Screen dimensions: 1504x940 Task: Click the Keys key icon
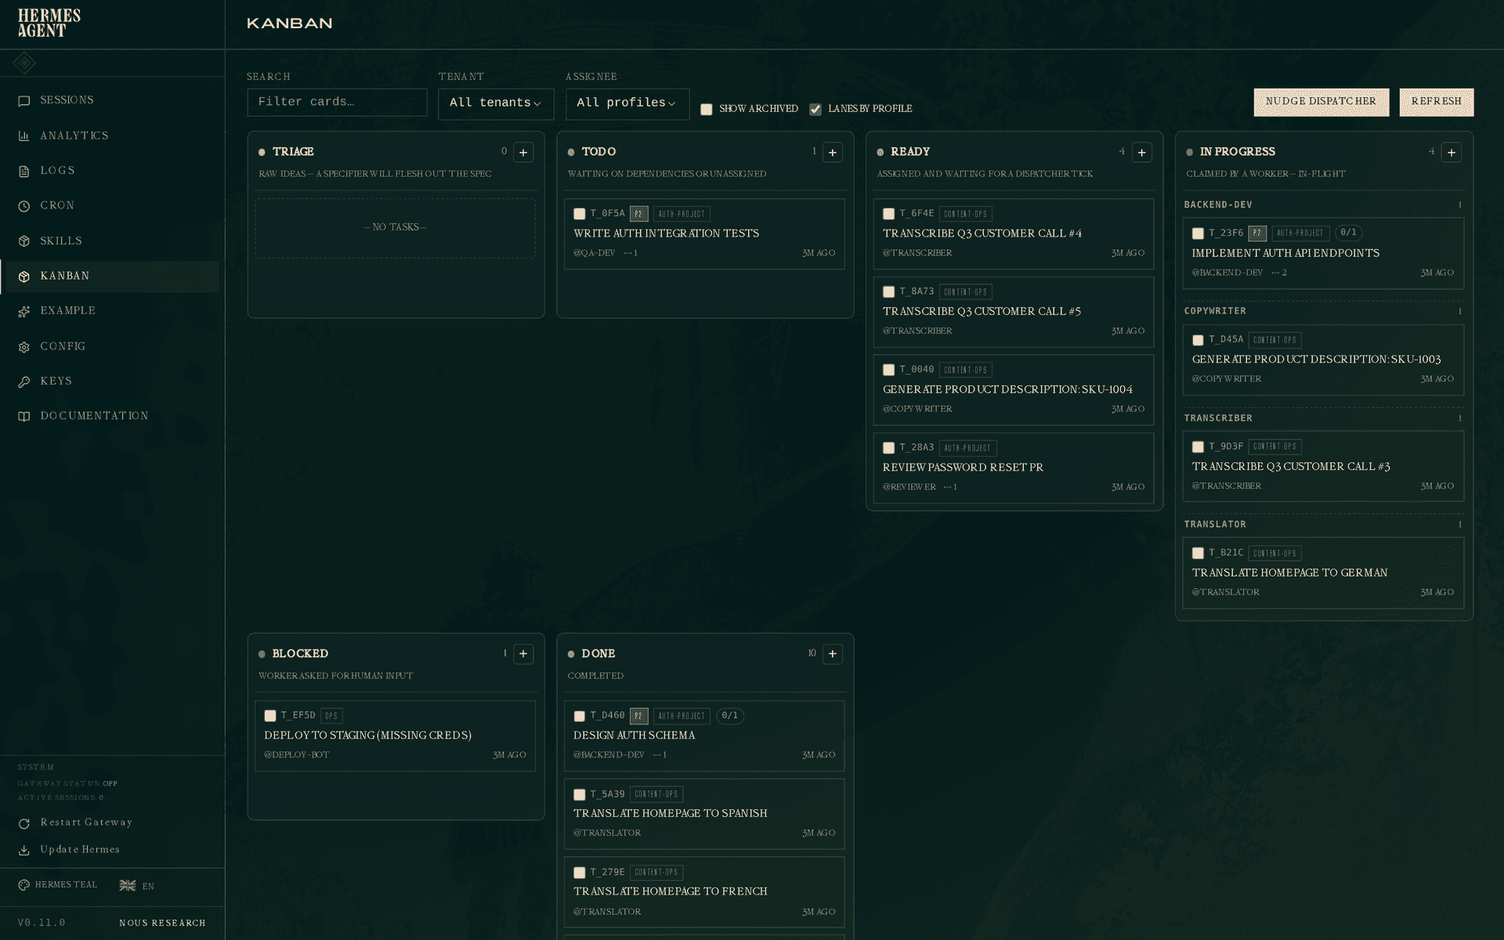tap(24, 382)
